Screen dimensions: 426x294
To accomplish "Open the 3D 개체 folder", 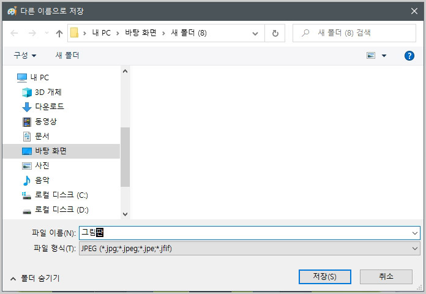I will [48, 92].
